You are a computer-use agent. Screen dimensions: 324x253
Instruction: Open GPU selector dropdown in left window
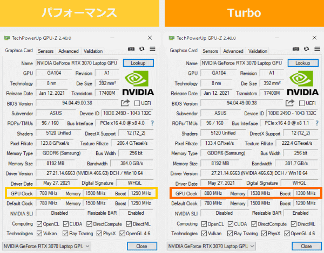pyautogui.click(x=46, y=246)
